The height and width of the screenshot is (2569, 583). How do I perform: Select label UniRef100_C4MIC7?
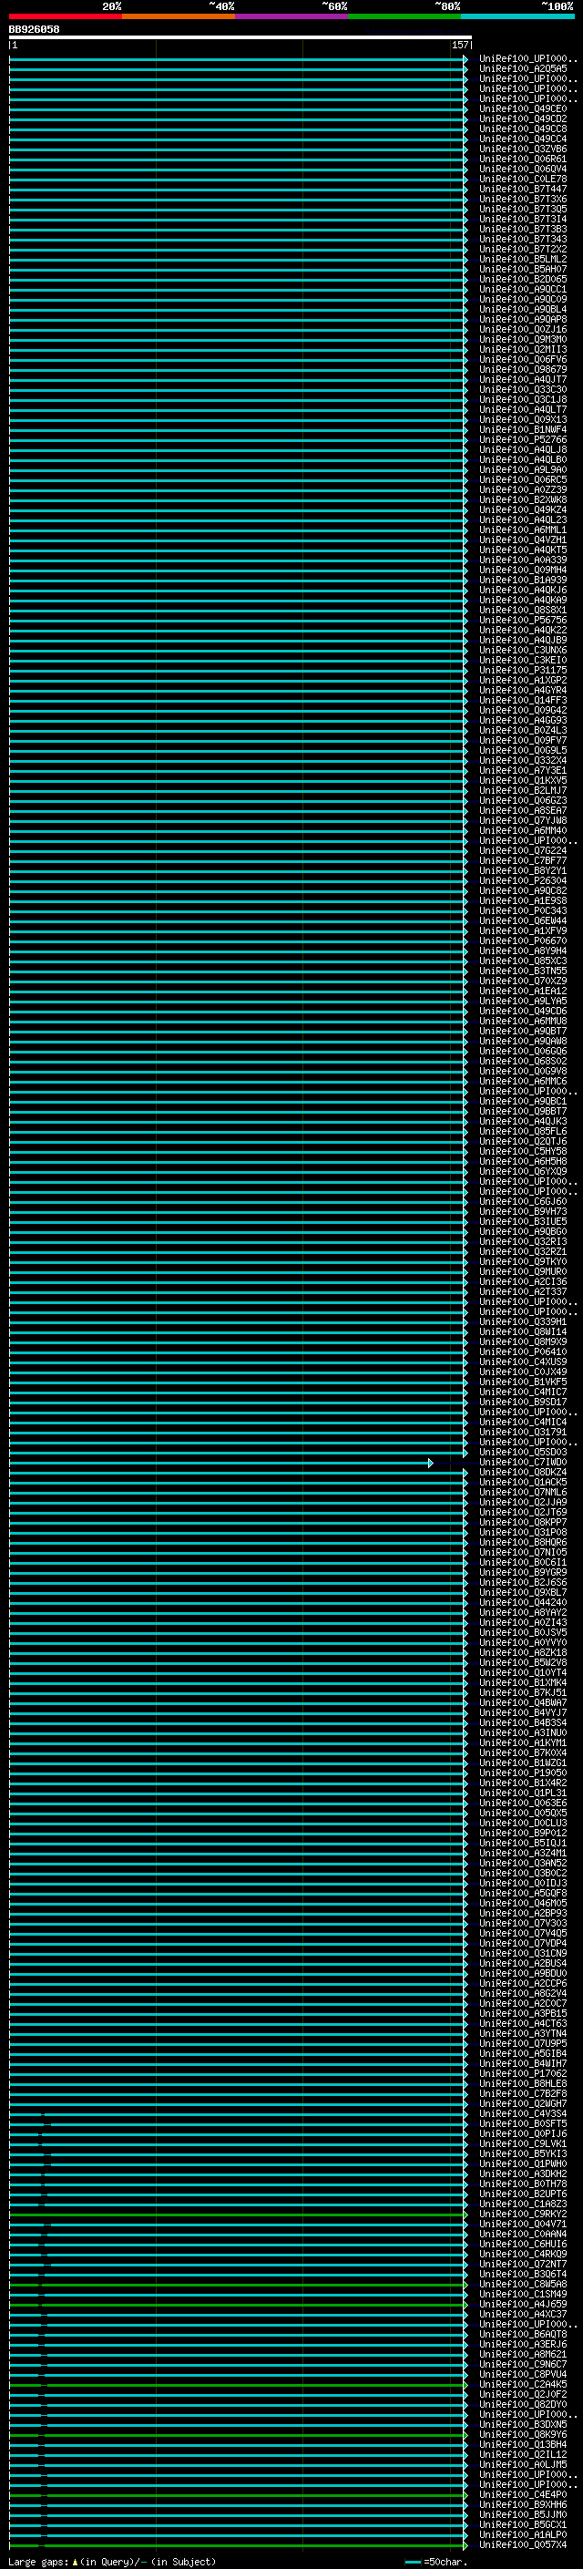(522, 1392)
